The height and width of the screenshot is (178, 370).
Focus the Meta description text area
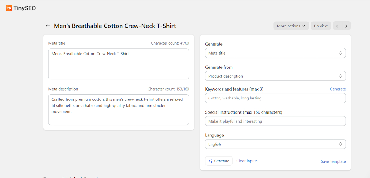pos(118,110)
